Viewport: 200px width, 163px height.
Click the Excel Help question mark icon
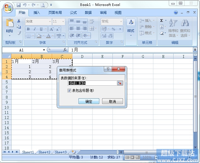(176, 12)
